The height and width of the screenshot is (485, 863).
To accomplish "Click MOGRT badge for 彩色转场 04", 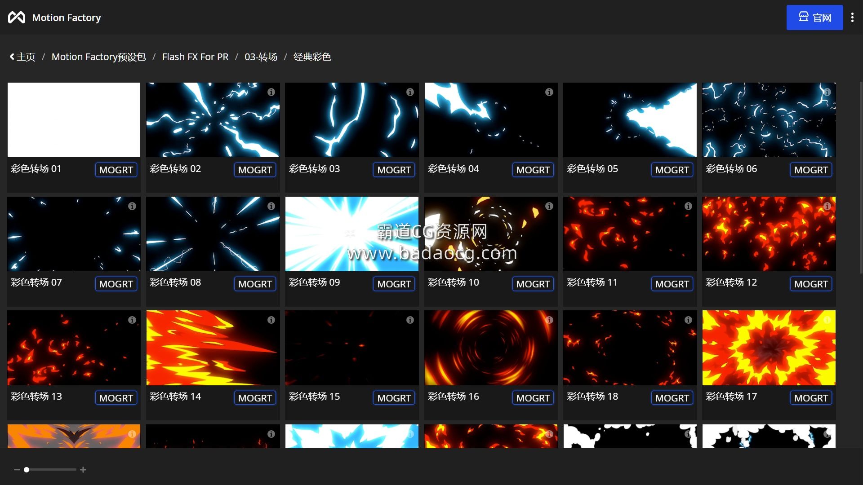I will (x=533, y=170).
